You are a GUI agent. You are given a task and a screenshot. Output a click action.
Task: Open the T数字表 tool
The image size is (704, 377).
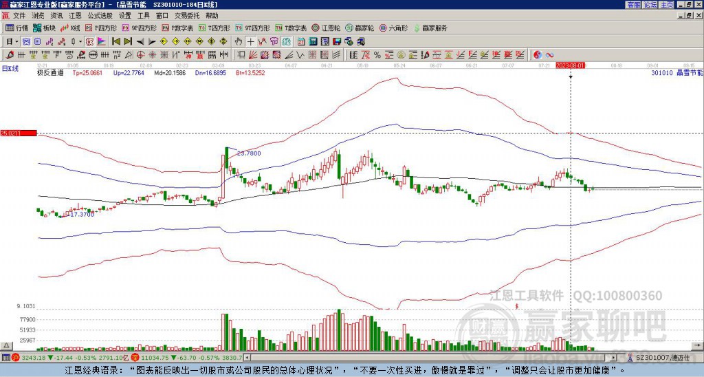(291, 28)
